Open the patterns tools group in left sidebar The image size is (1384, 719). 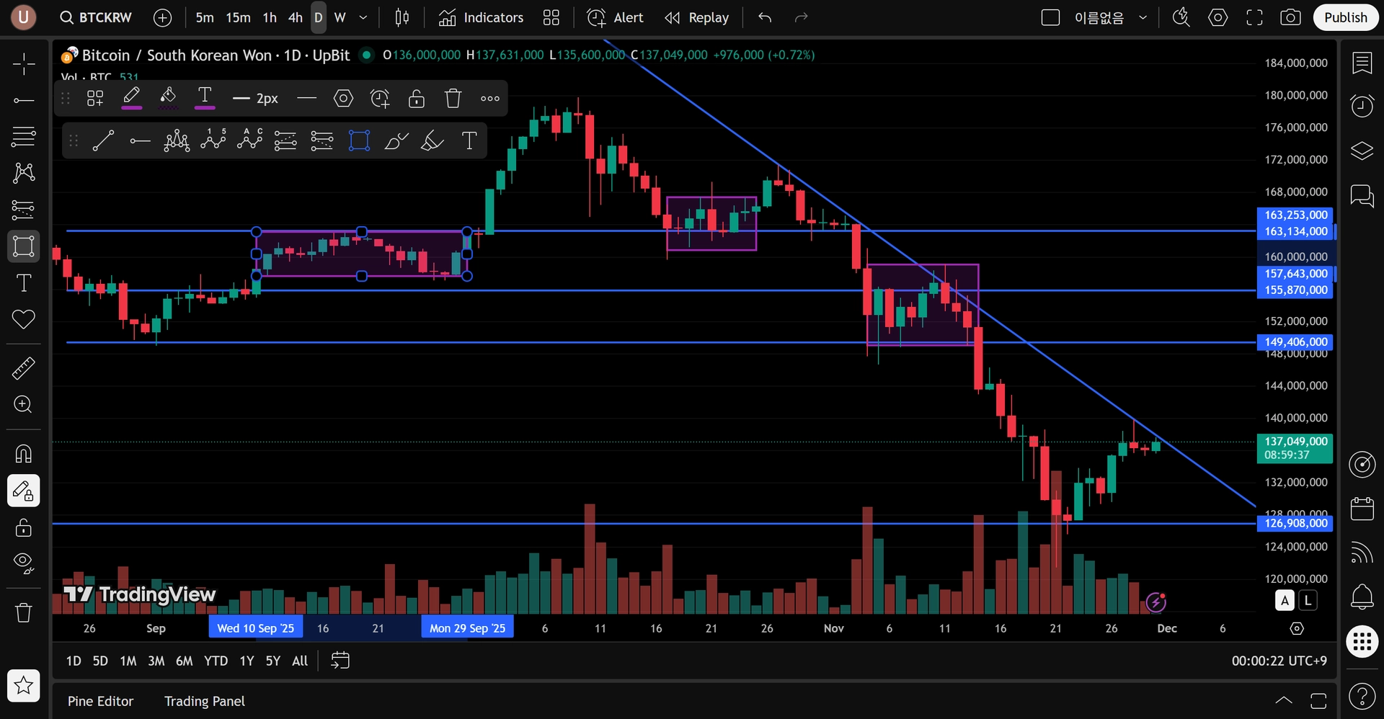tap(24, 173)
